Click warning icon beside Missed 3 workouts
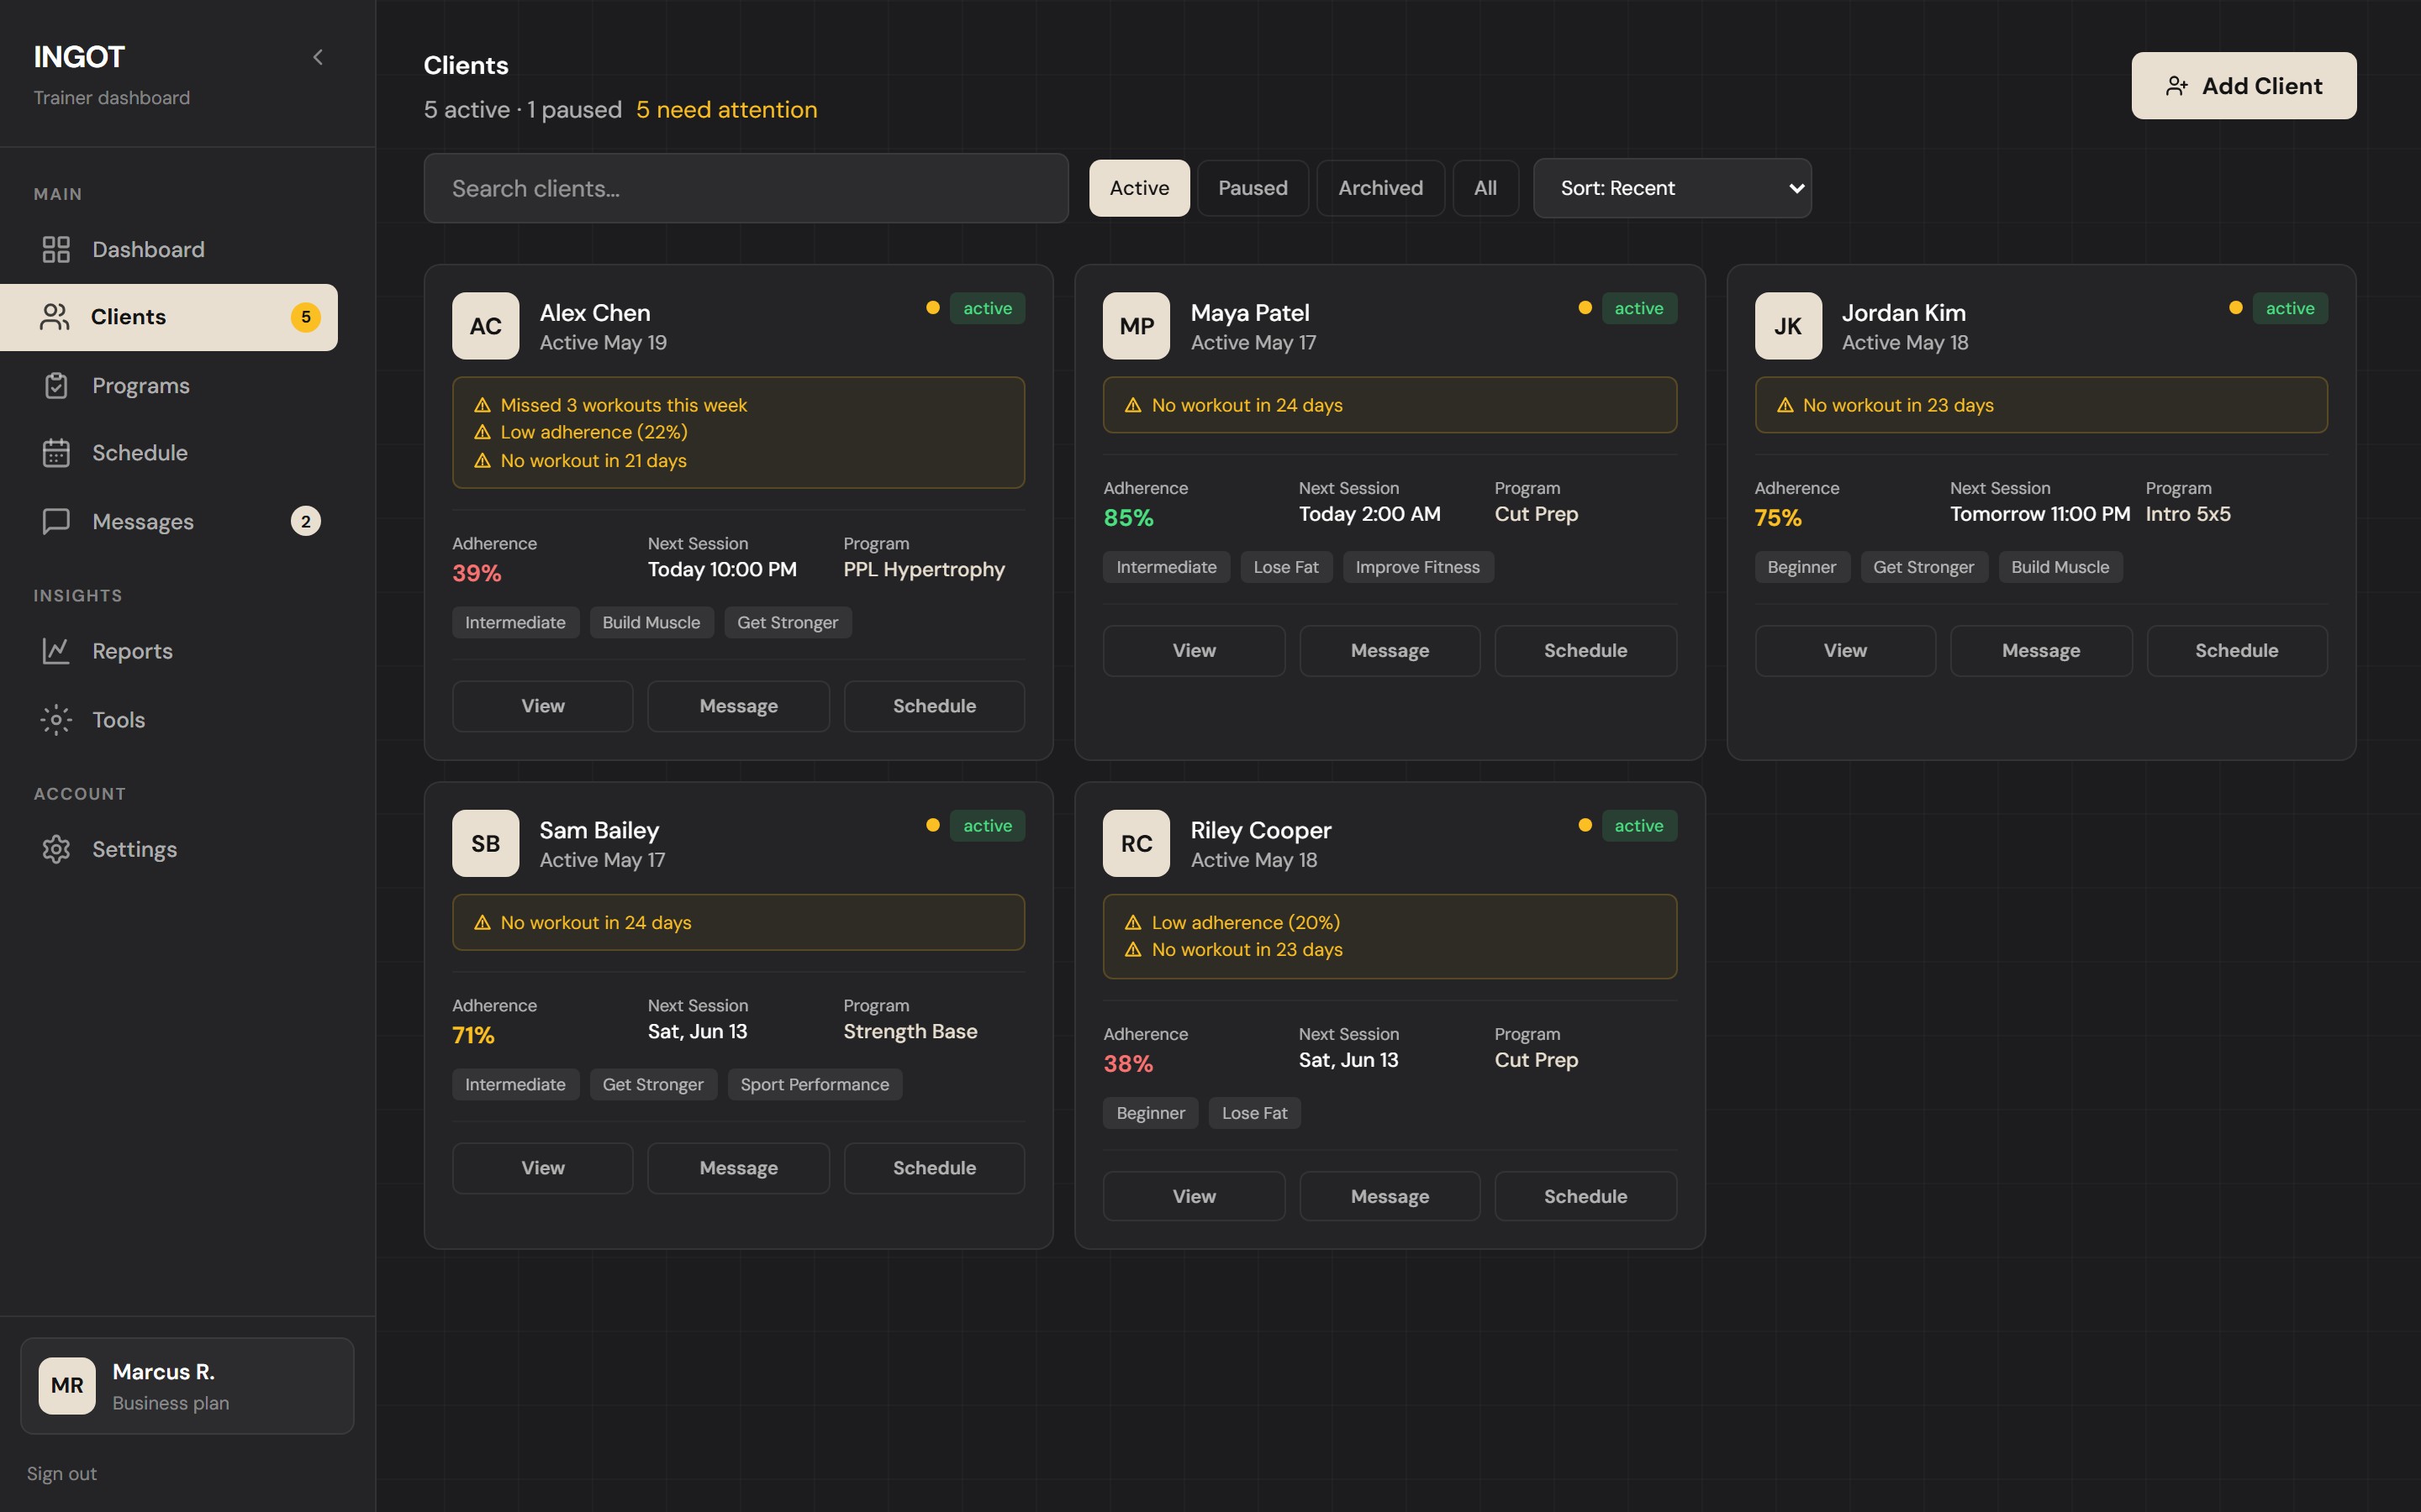This screenshot has width=2421, height=1512. (x=483, y=405)
